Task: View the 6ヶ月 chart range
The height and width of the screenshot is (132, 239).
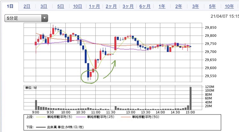Action: (x=145, y=6)
